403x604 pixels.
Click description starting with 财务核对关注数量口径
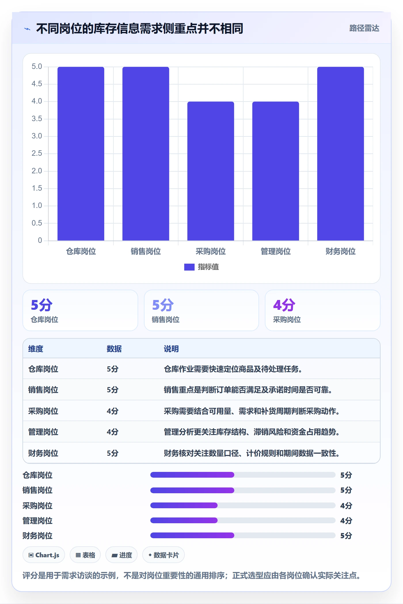(252, 453)
